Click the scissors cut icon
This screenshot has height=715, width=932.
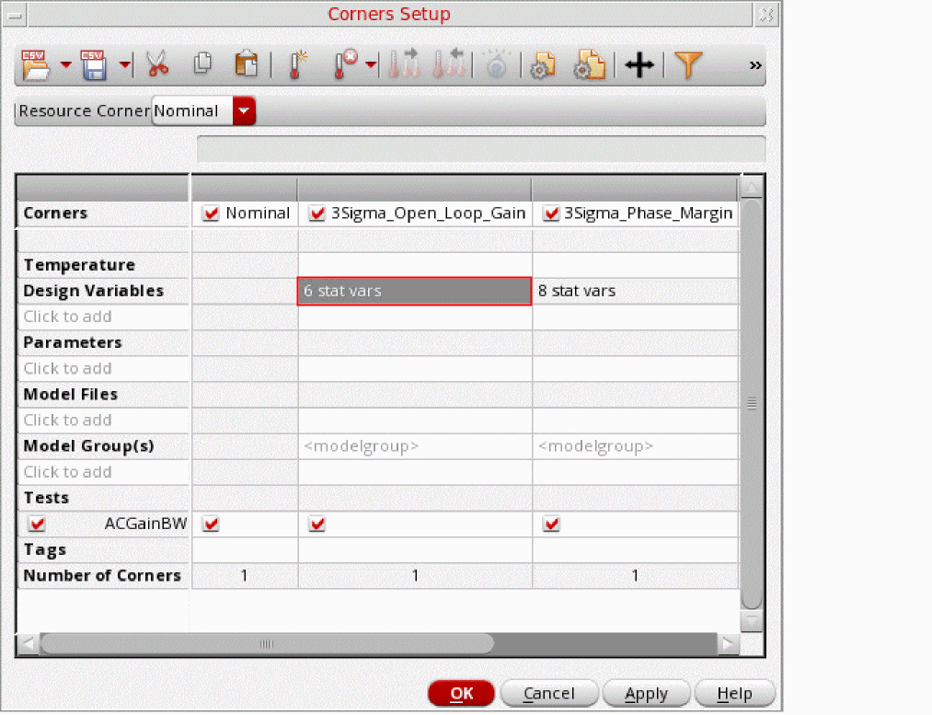[x=157, y=65]
